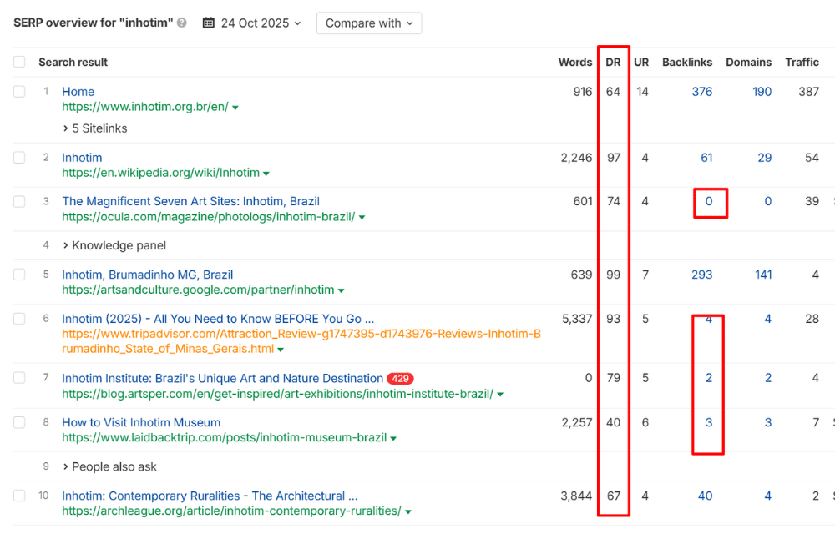Open dropdown arrow after blog.artsper.com URL
Image resolution: width=835 pixels, height=534 pixels.
coord(500,395)
